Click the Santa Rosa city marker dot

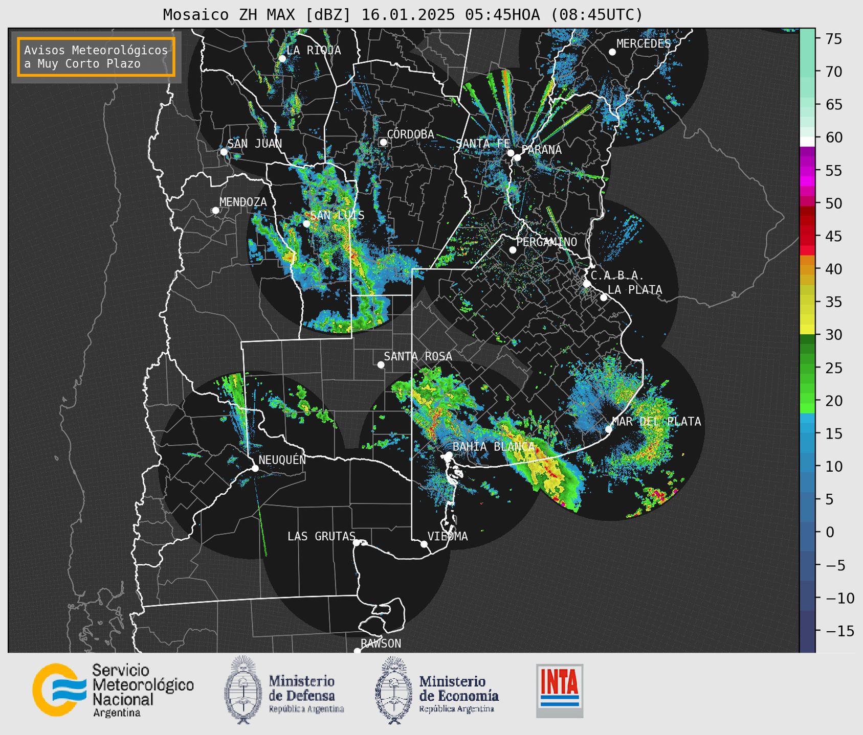coord(381,365)
